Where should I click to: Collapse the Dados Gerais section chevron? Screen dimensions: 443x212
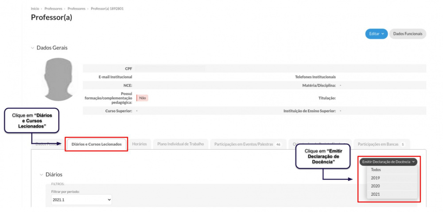click(33, 48)
